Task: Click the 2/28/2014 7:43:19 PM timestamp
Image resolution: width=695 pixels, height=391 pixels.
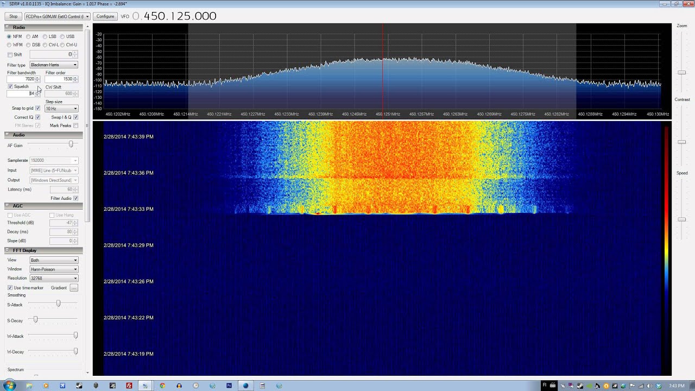Action: (129, 354)
